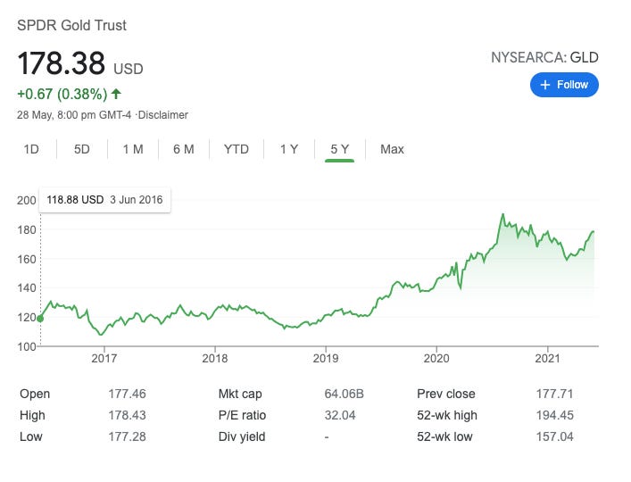This screenshot has width=631, height=482.
Task: Click the 2019 x-axis label
Action: [326, 358]
